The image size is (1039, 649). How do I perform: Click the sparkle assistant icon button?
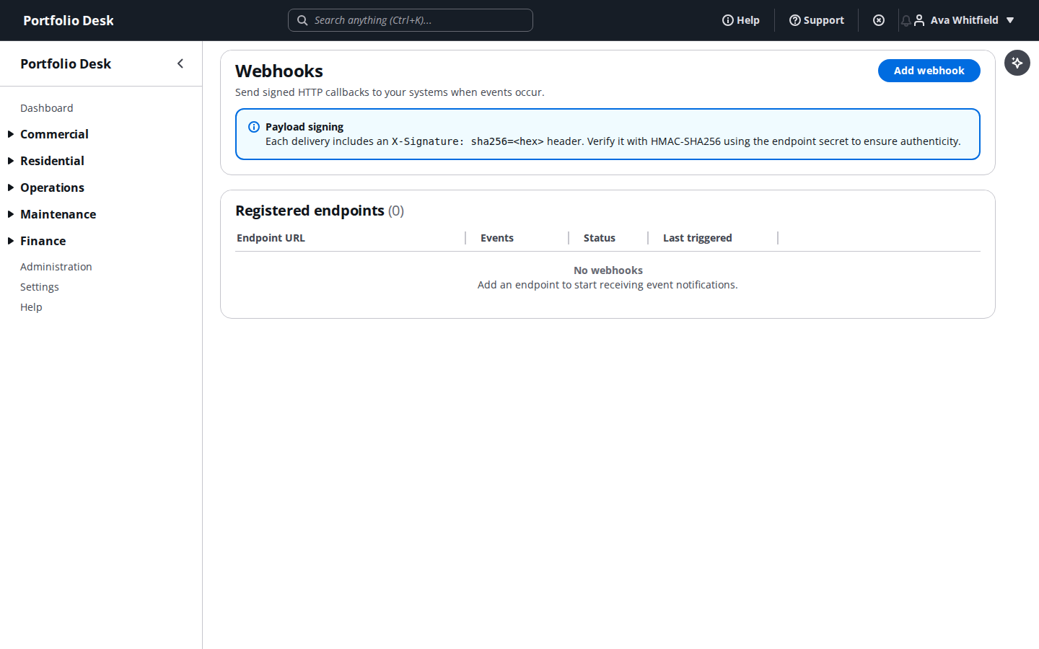point(1017,63)
